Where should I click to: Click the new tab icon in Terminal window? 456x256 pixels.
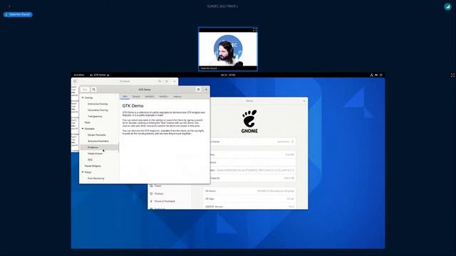pos(75,81)
